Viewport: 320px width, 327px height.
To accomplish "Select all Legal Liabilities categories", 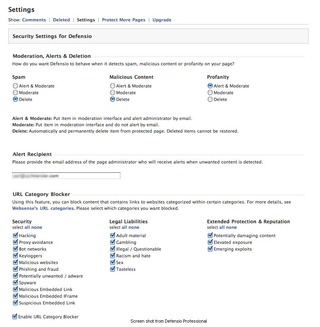I will tap(124, 227).
